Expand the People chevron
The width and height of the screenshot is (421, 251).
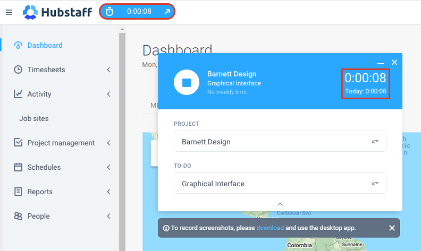tap(108, 216)
